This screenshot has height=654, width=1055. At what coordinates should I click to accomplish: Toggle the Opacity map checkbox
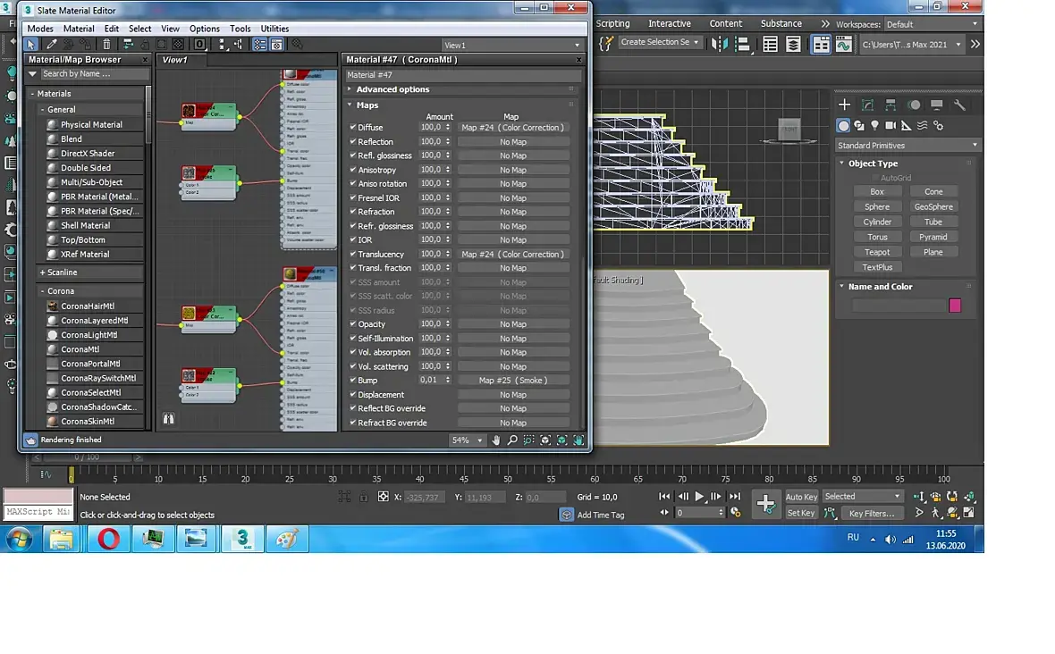click(x=352, y=323)
